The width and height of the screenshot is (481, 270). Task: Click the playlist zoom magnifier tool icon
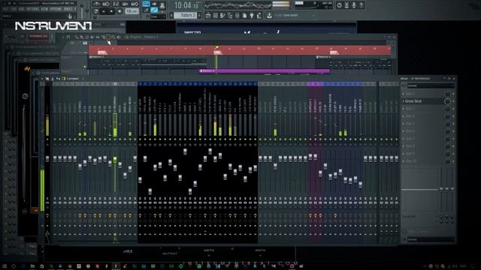[x=113, y=37]
